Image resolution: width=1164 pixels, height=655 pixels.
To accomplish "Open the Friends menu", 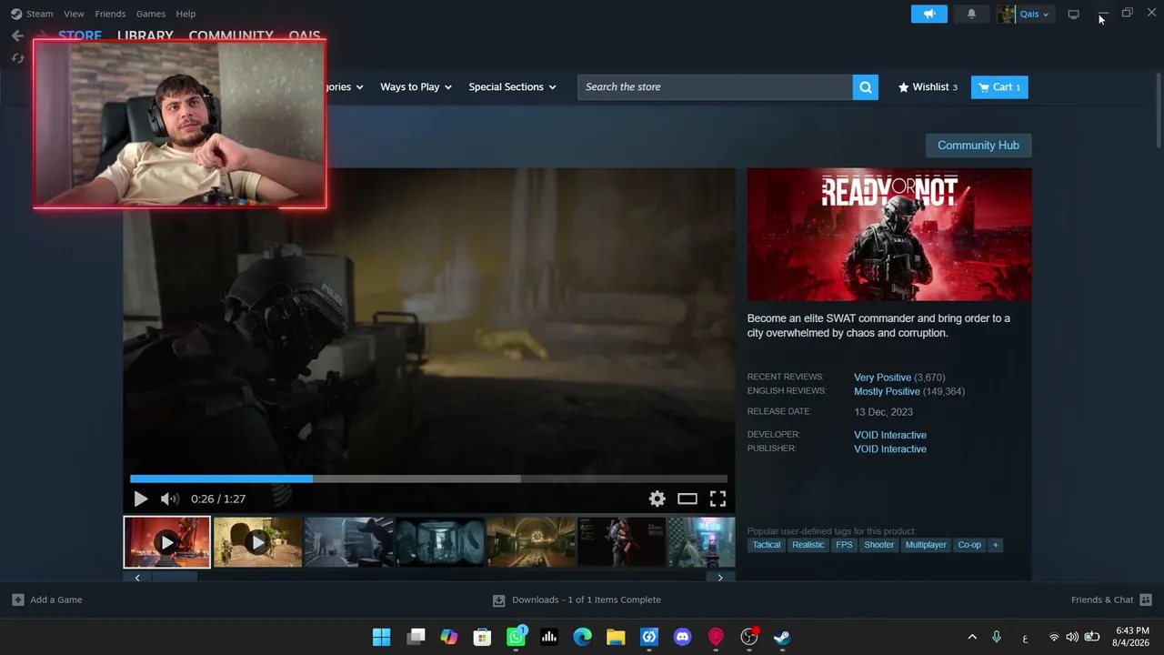I will point(110,14).
